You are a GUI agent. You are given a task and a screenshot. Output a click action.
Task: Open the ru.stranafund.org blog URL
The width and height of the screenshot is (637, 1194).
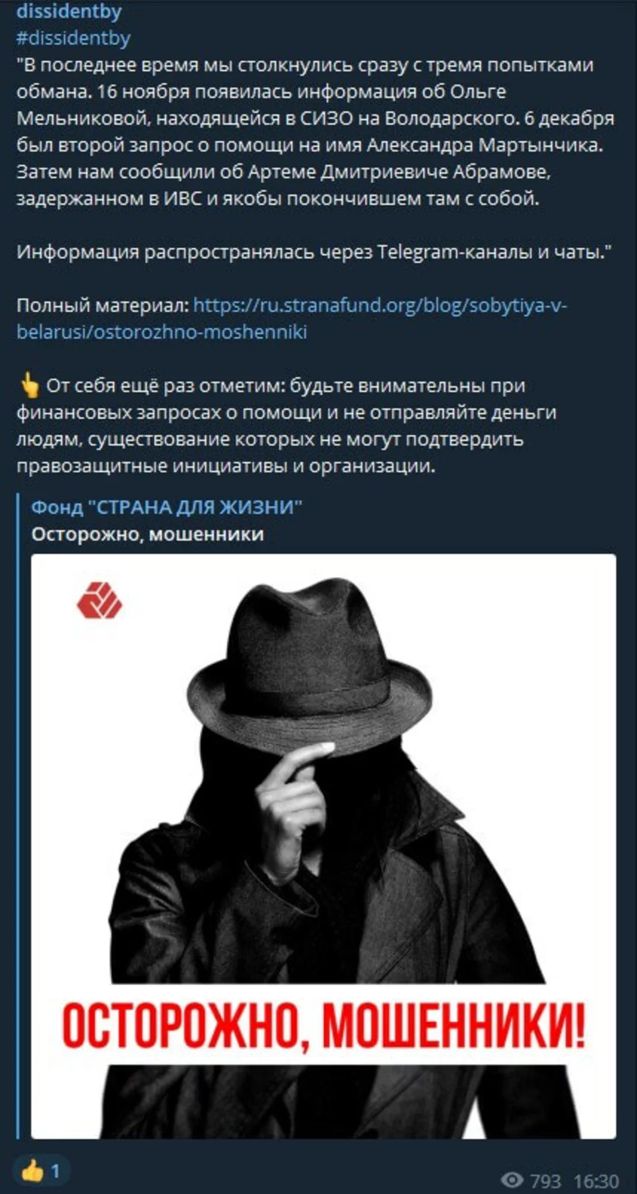[380, 305]
